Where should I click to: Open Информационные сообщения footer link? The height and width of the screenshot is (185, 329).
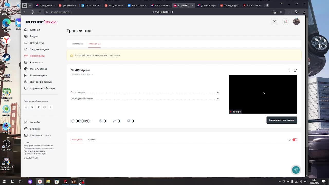point(38,145)
